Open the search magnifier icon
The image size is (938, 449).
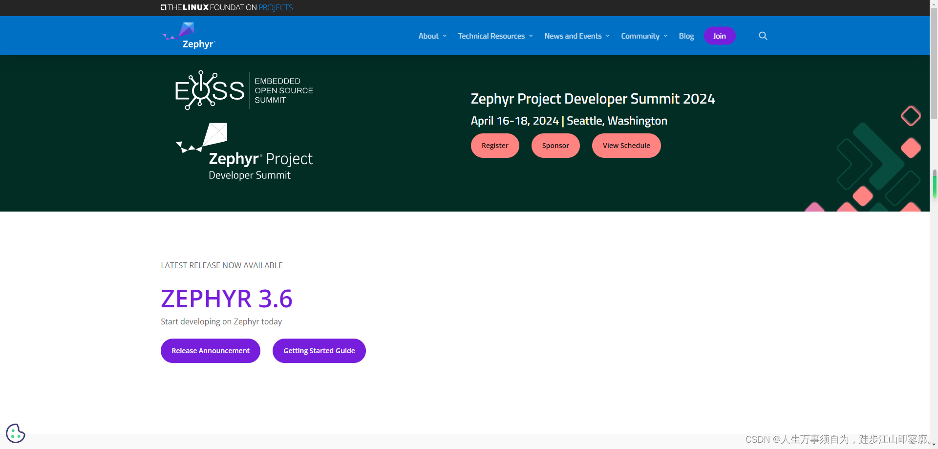click(x=763, y=36)
